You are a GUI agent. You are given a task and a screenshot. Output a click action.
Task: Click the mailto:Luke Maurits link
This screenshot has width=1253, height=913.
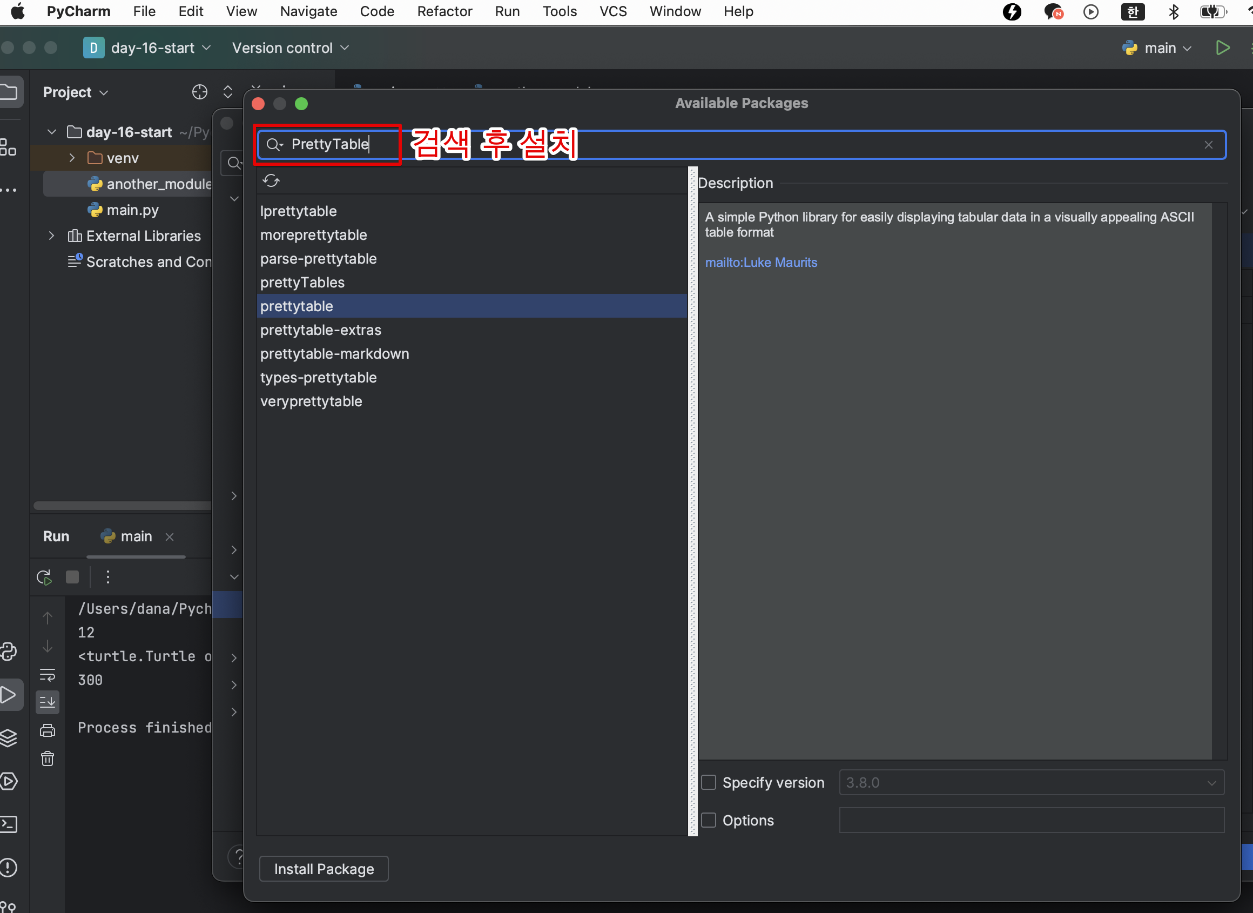click(x=761, y=263)
